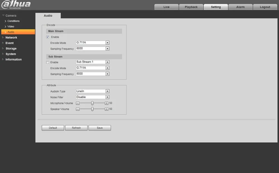Viewport: 279px width, 173px height.
Task: Click the Microphone Volume value 50
Action: [111, 103]
